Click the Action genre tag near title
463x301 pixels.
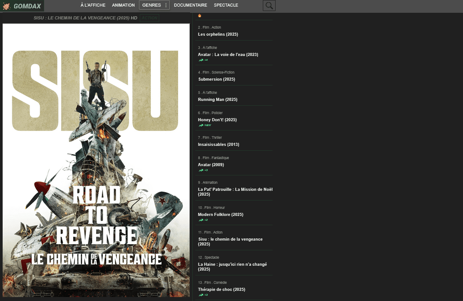pyautogui.click(x=149, y=18)
